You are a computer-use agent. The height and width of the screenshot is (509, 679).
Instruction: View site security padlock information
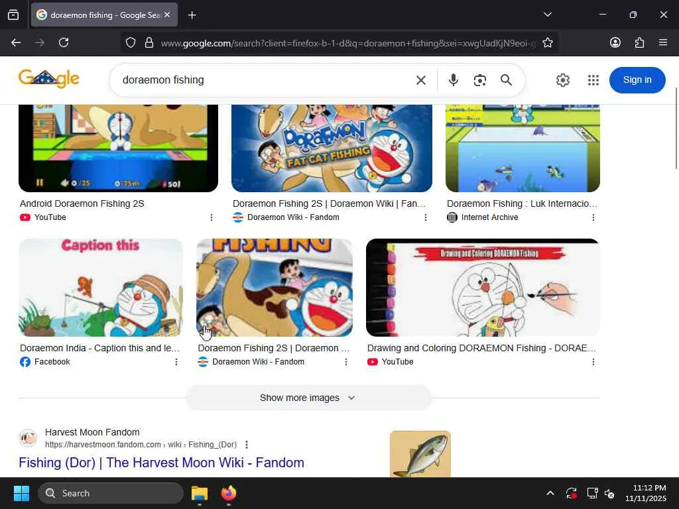click(x=149, y=42)
